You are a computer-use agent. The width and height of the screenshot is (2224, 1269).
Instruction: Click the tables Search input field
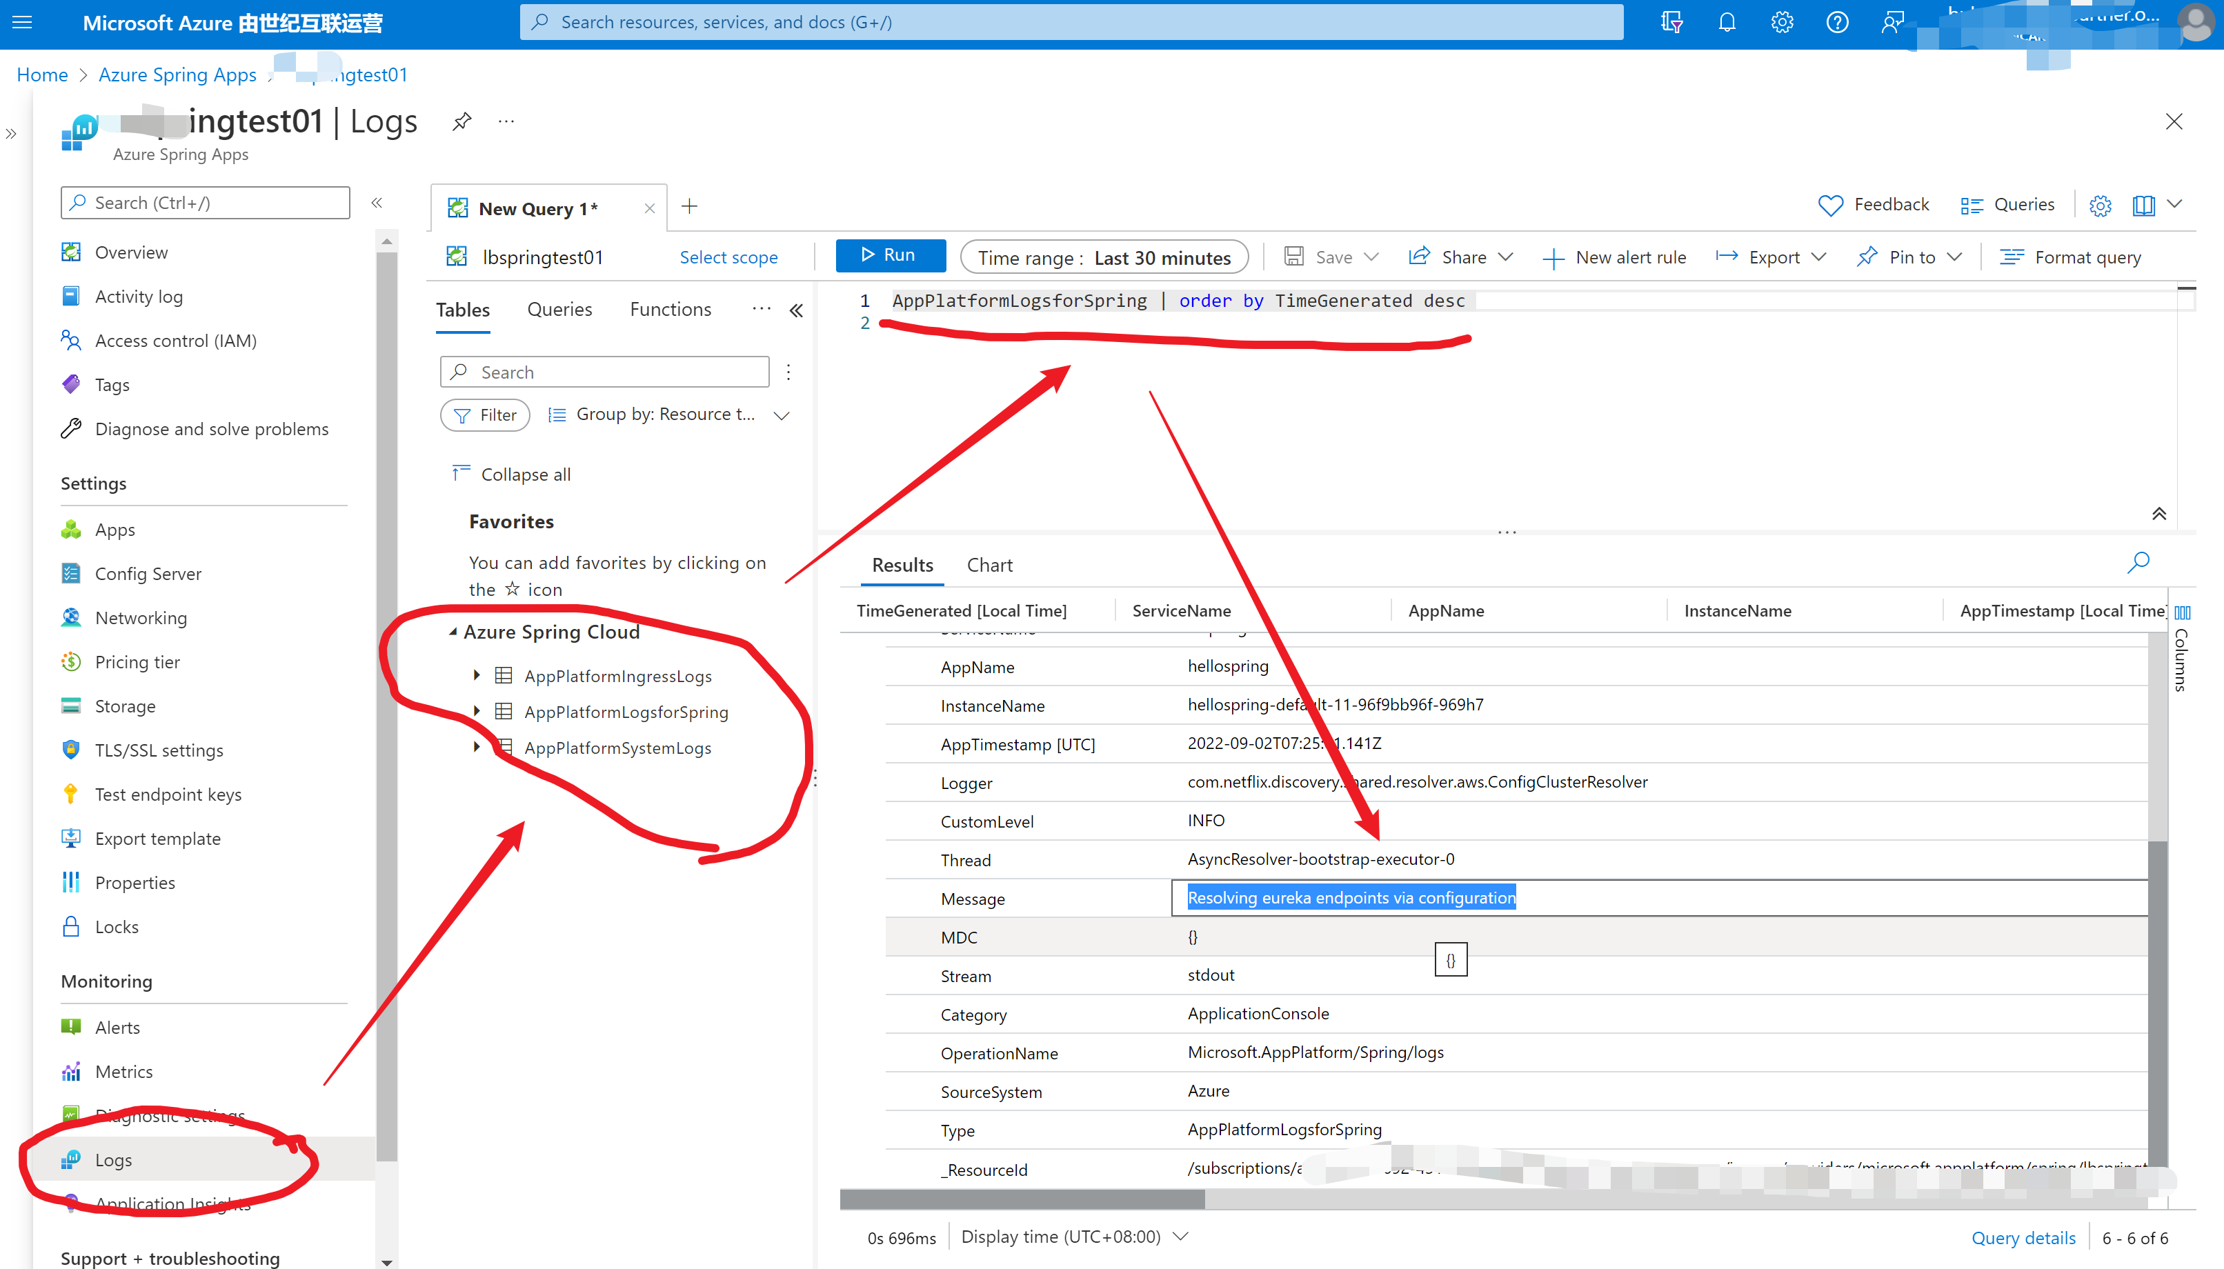point(605,372)
